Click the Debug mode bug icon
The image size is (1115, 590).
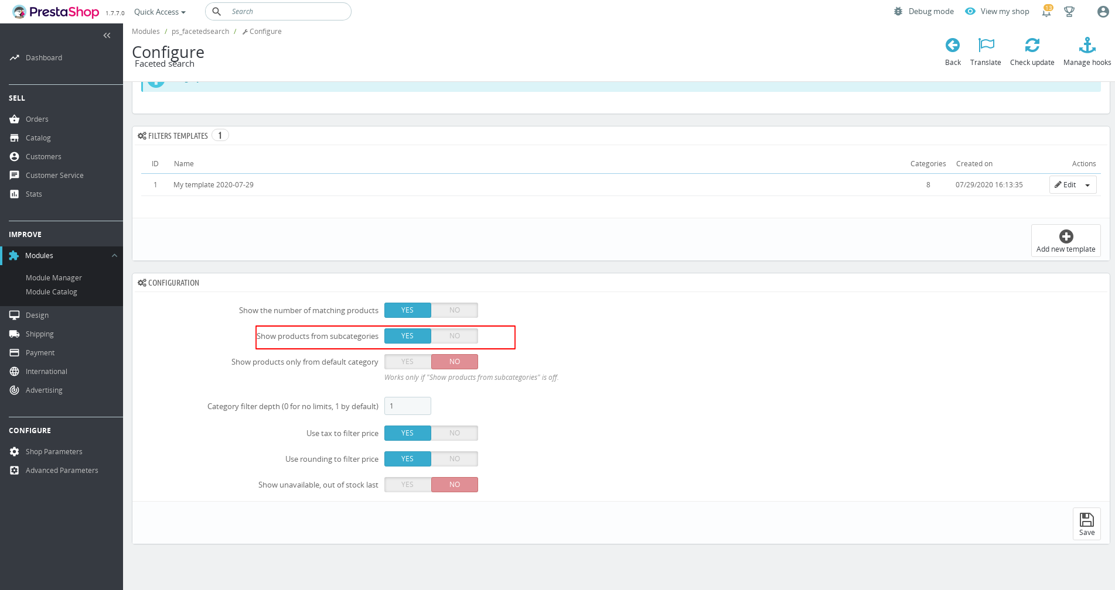point(898,12)
